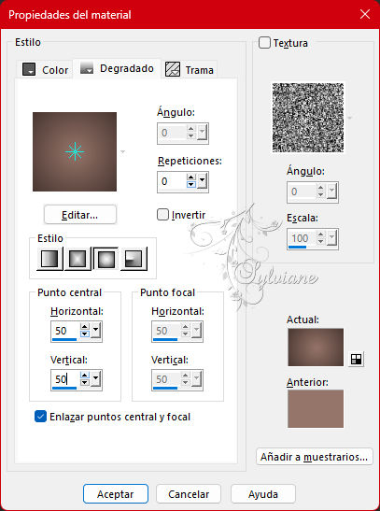Screen dimensions: 380x511
Task: Switch to the Trama tab
Action: click(x=190, y=69)
